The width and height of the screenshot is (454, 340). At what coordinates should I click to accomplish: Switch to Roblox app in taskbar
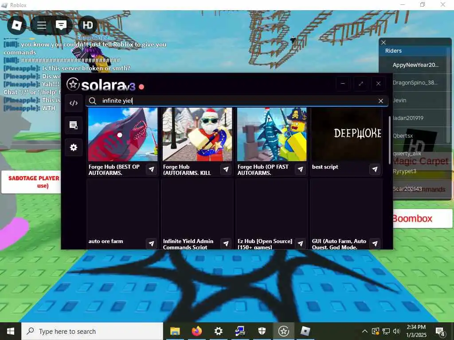tap(305, 331)
